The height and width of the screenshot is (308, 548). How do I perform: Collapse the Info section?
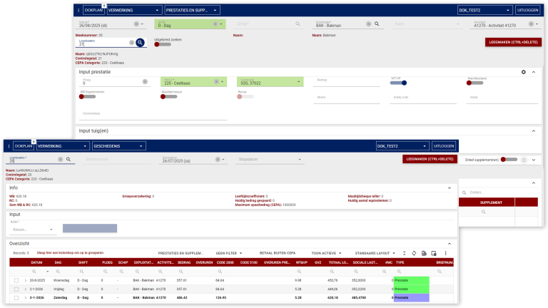point(450,188)
